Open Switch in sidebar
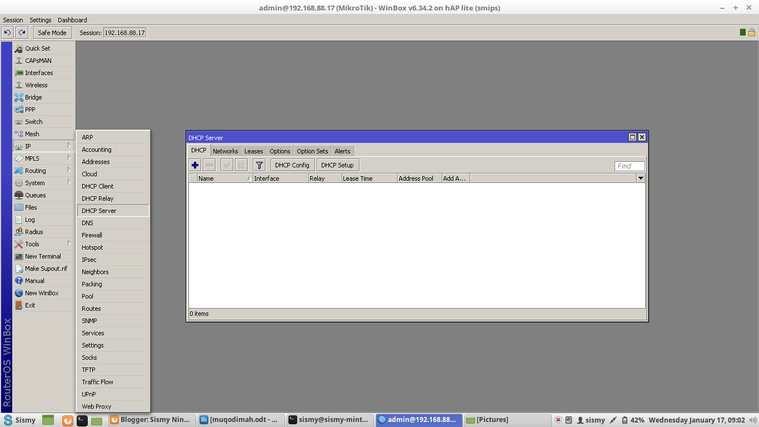Image resolution: width=759 pixels, height=427 pixels. click(x=44, y=122)
